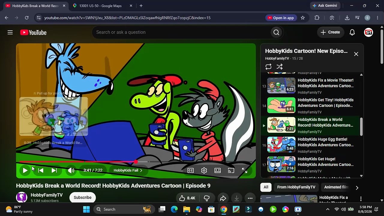Open Chrome media controls icon
This screenshot has height=216, width=384.
click(357, 18)
